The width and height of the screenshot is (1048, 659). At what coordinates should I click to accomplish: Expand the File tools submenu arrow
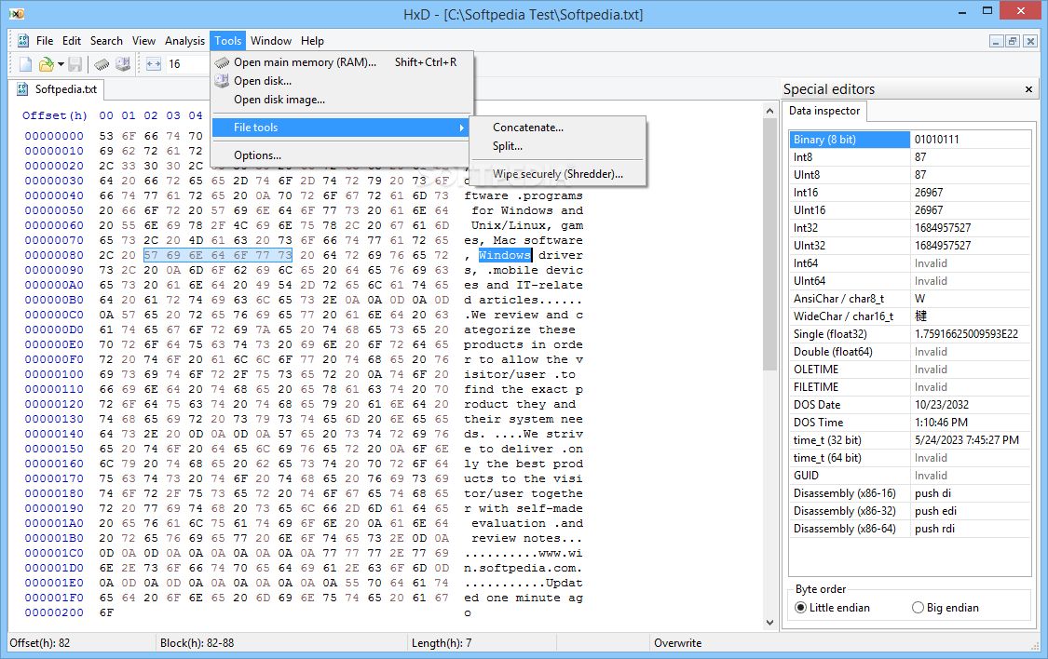pos(461,128)
